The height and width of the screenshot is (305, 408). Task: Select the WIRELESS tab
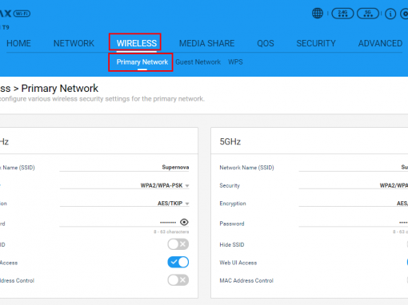(137, 43)
